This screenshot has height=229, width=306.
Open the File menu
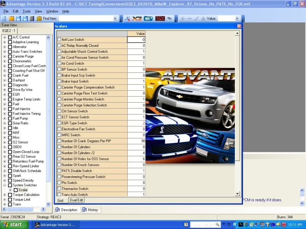click(6, 11)
